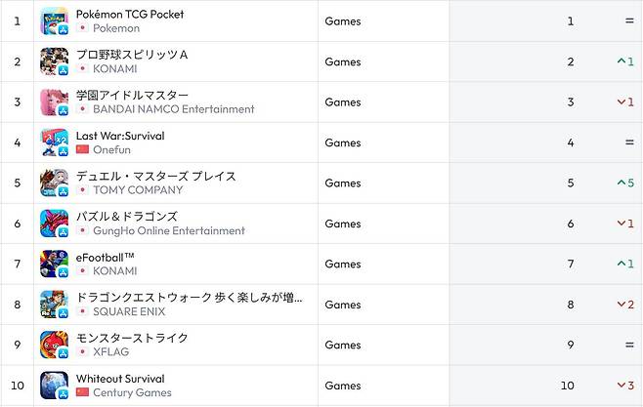This screenshot has width=643, height=407.
Task: Click the ドラゴンクエストウォーク app icon
Action: 54,305
